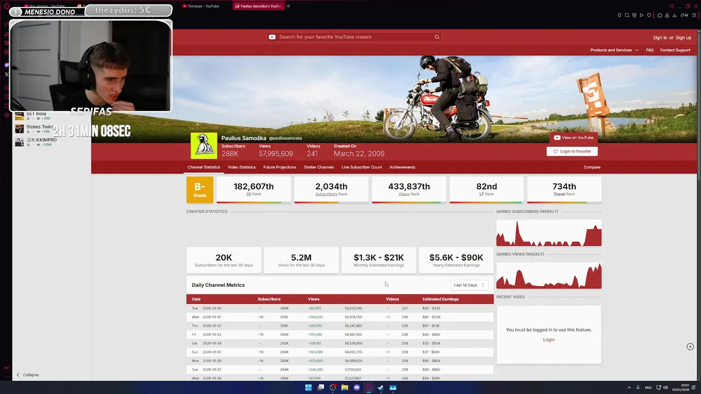This screenshot has height=394, width=701.
Task: Click the Sign up link
Action: point(683,38)
